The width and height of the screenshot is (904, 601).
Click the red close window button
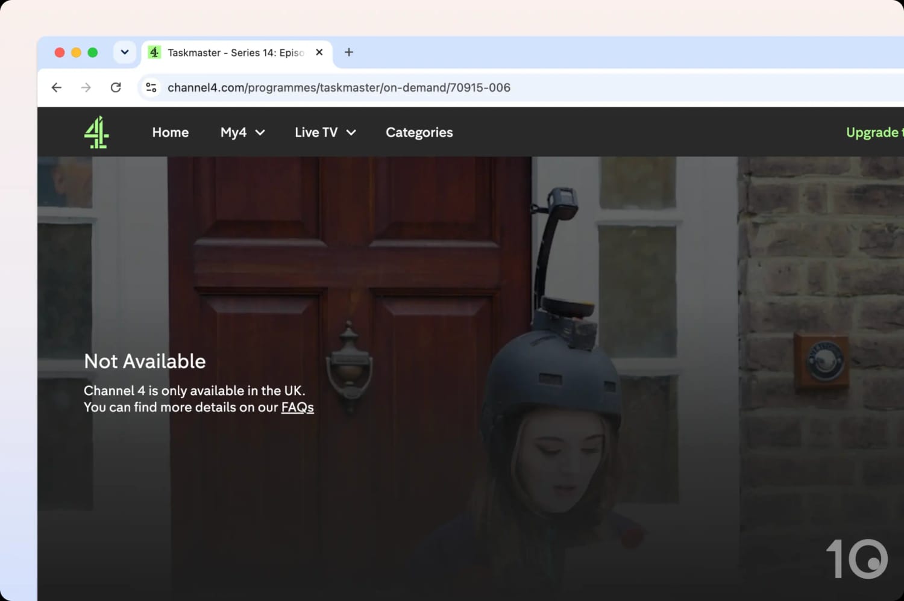point(60,52)
